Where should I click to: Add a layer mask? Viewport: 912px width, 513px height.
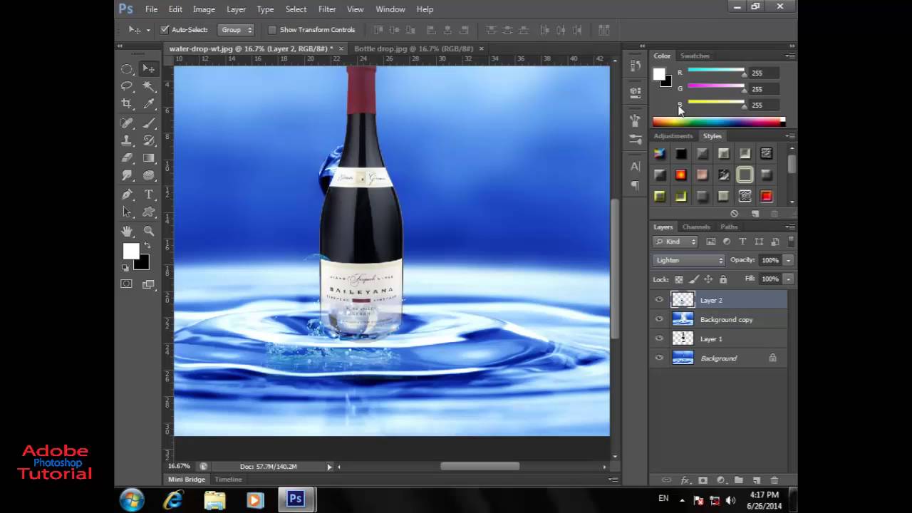(x=703, y=480)
